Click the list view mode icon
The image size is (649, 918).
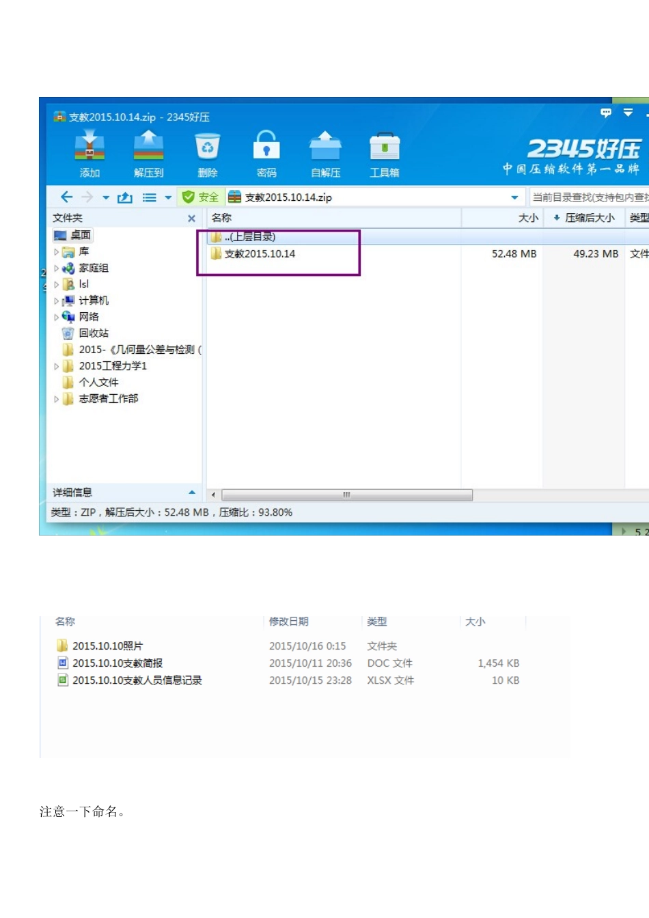(x=150, y=197)
